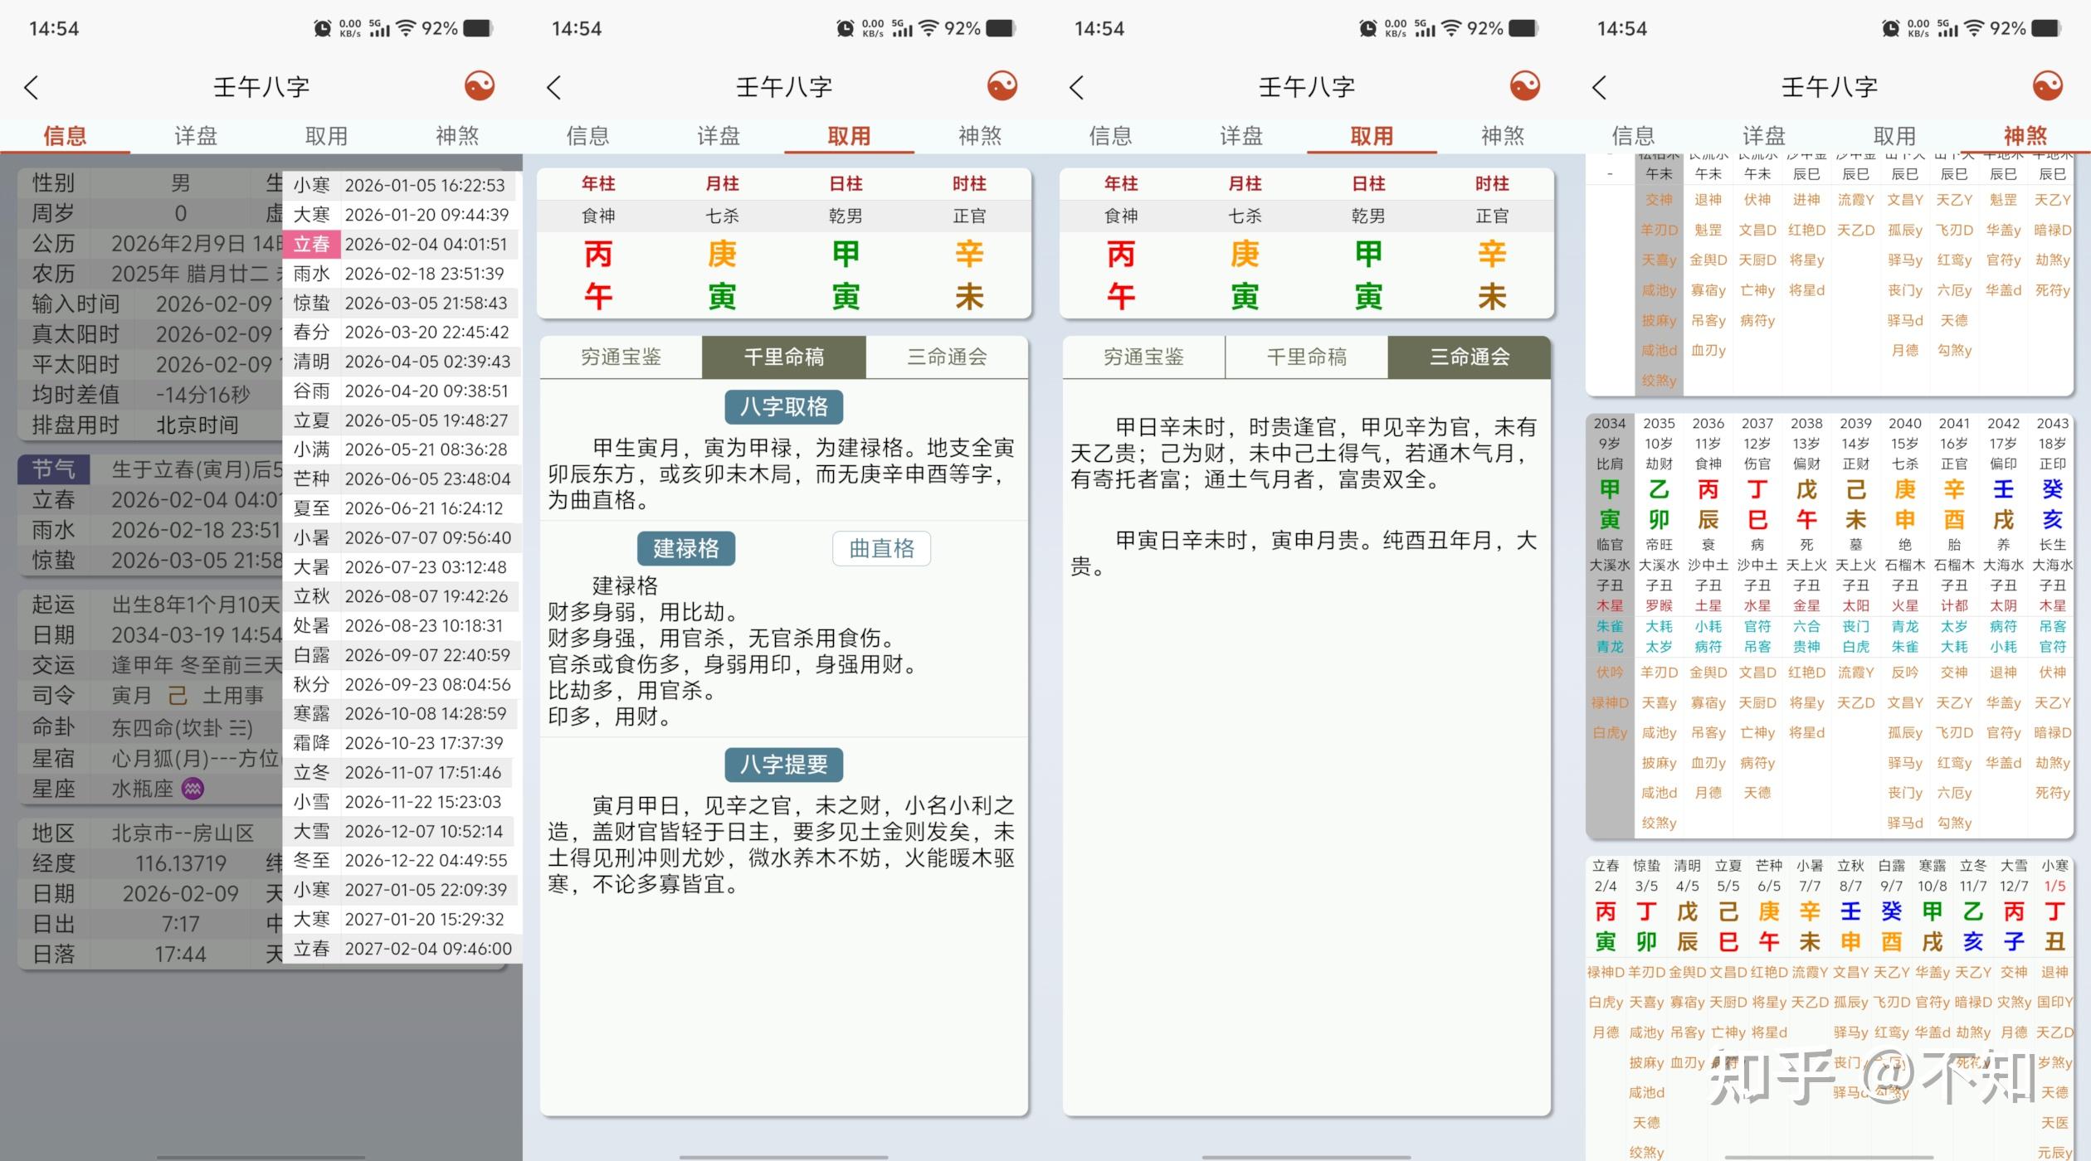Select the 曲直格 option
Screen dimensions: 2091x1161
[881, 548]
